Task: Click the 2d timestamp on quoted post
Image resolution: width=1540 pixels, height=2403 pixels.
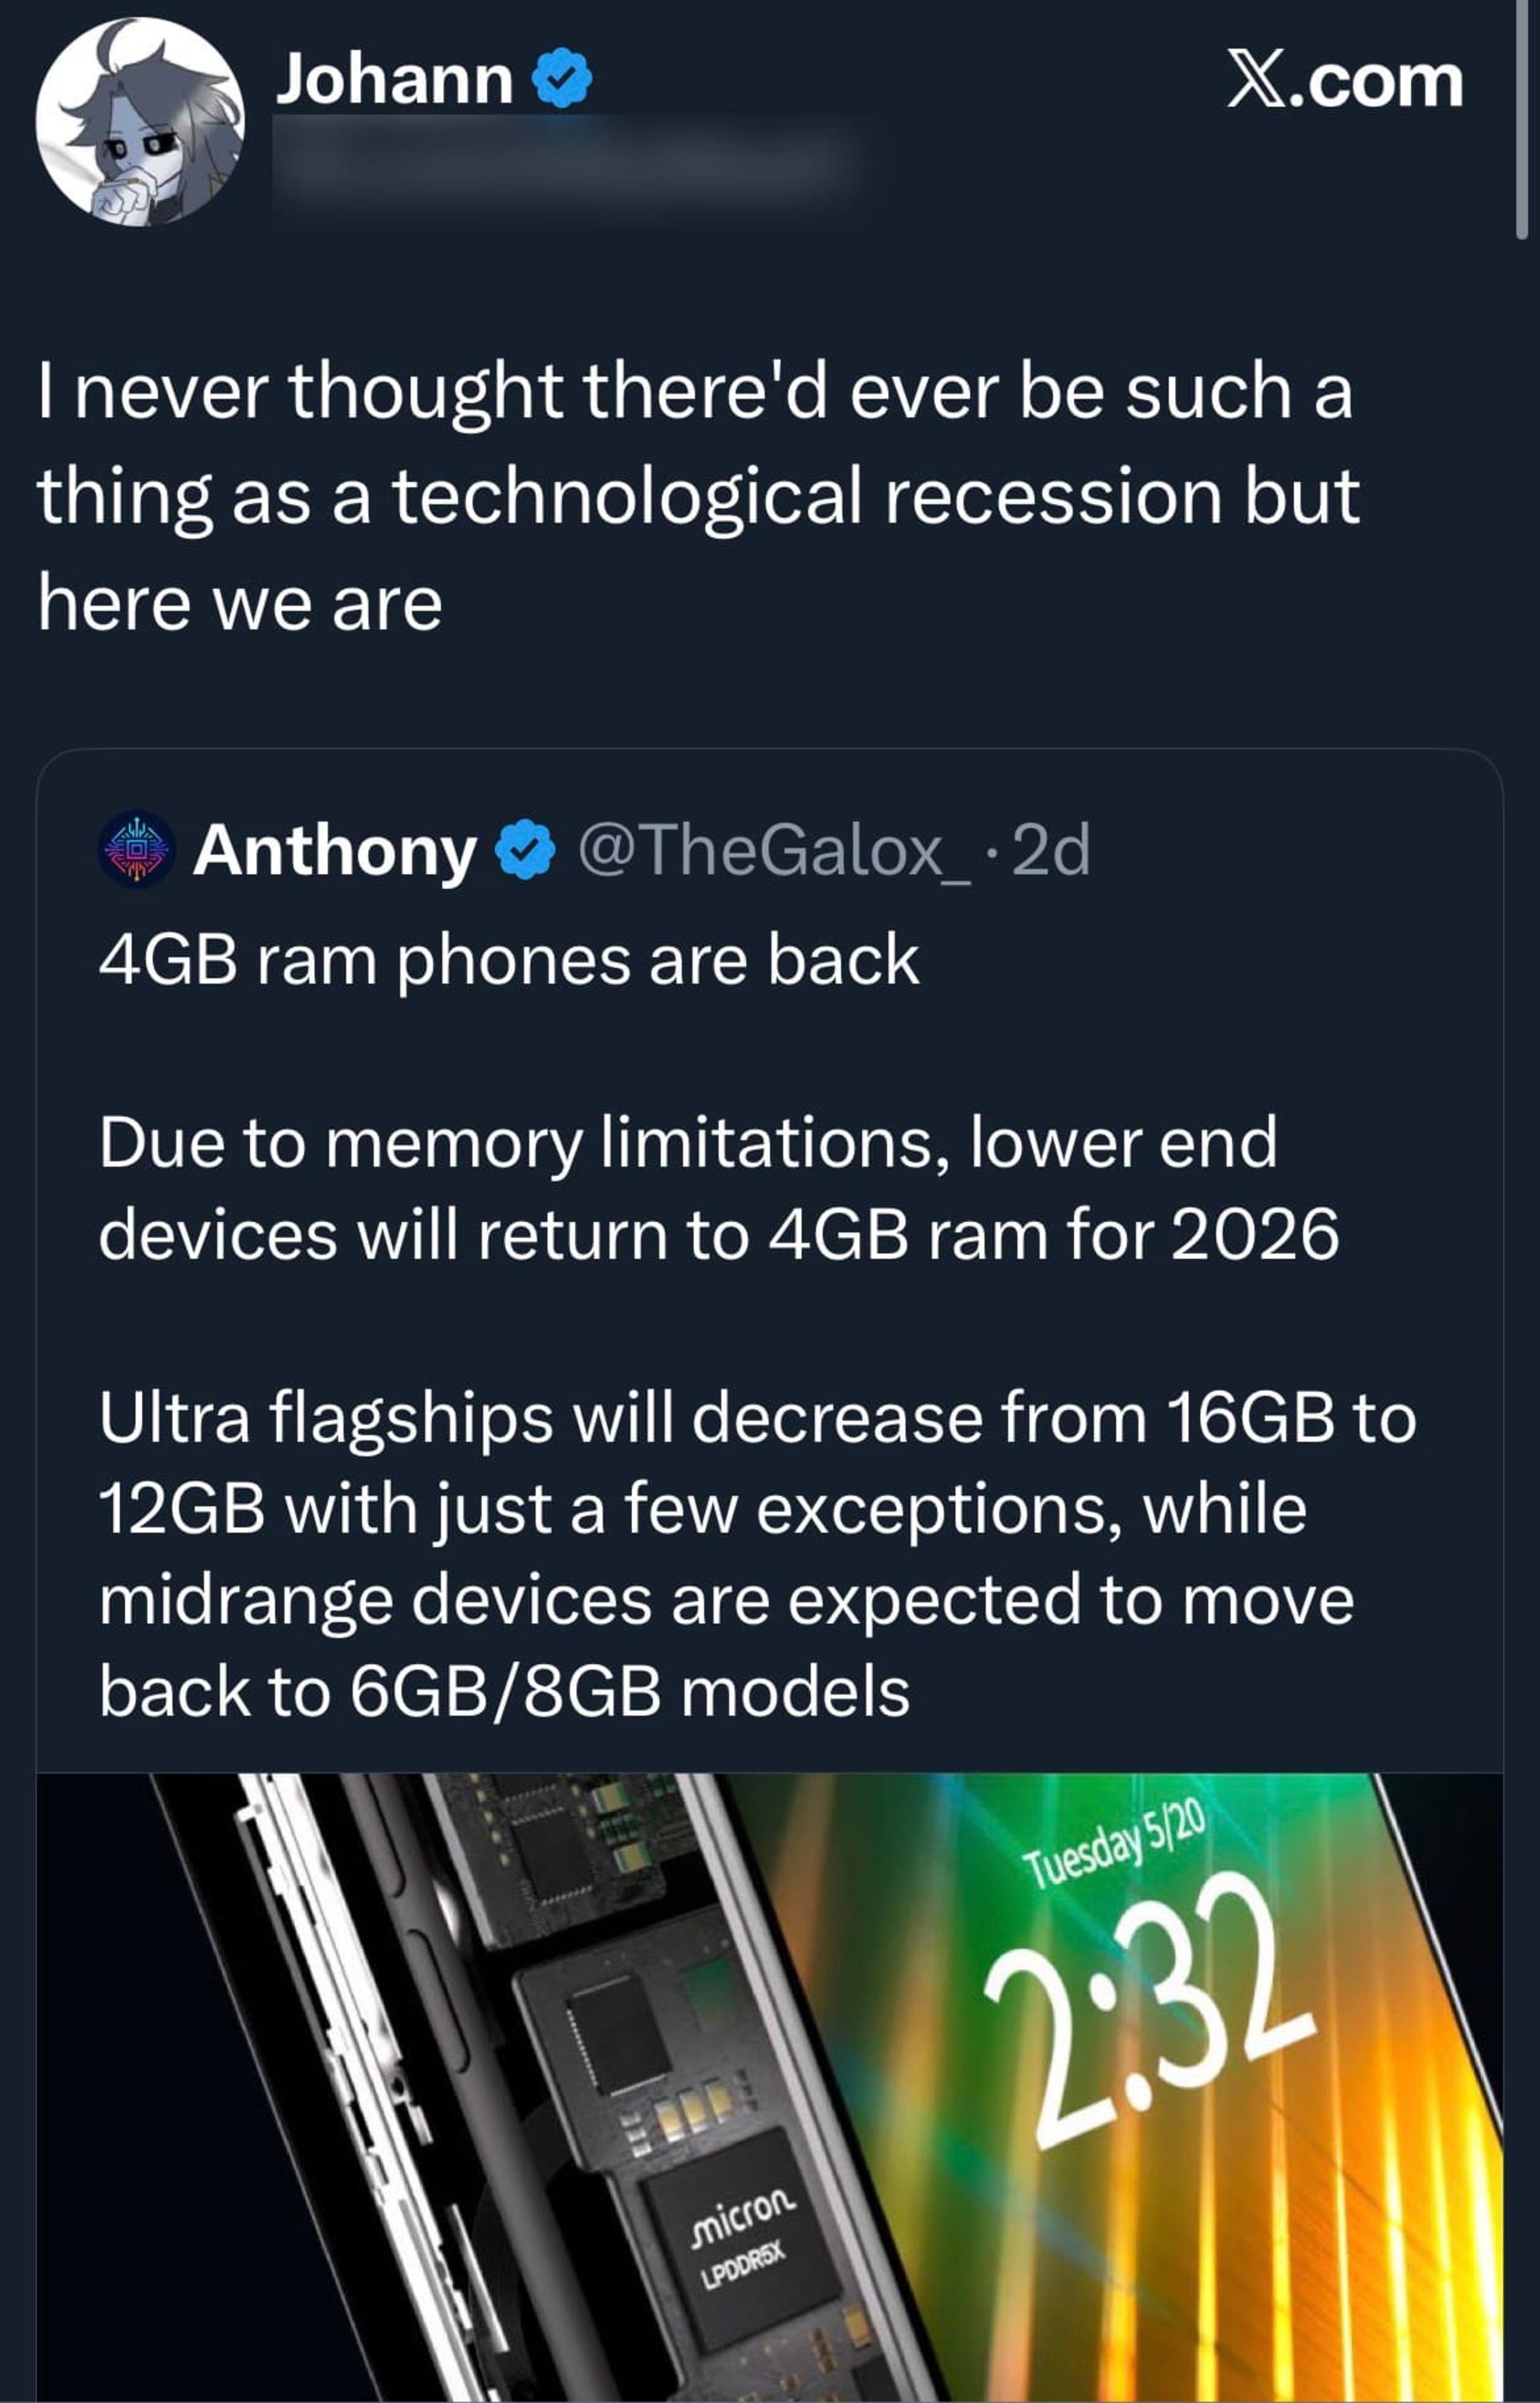Action: coord(1050,851)
